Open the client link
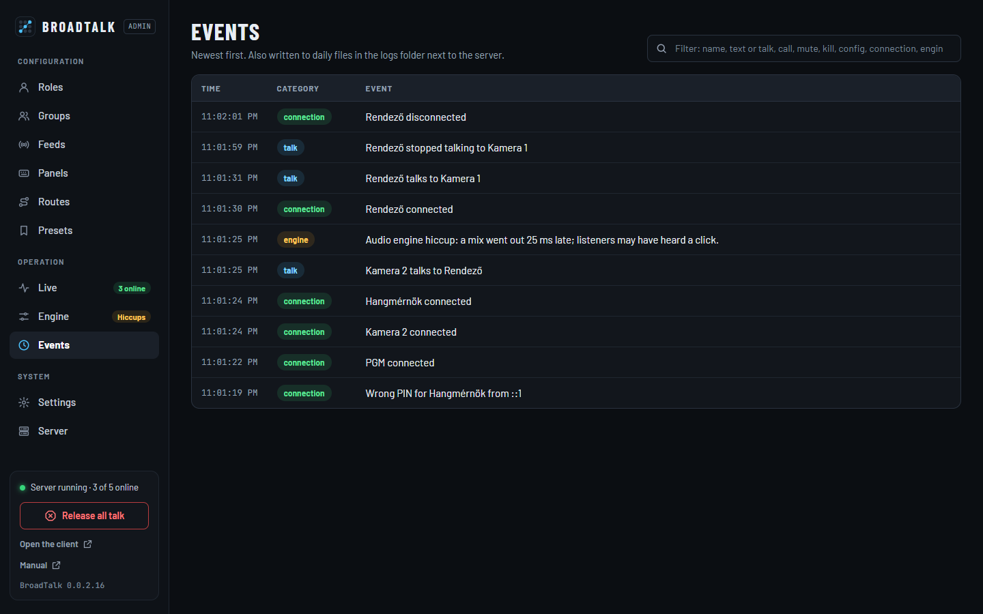 coord(55,544)
